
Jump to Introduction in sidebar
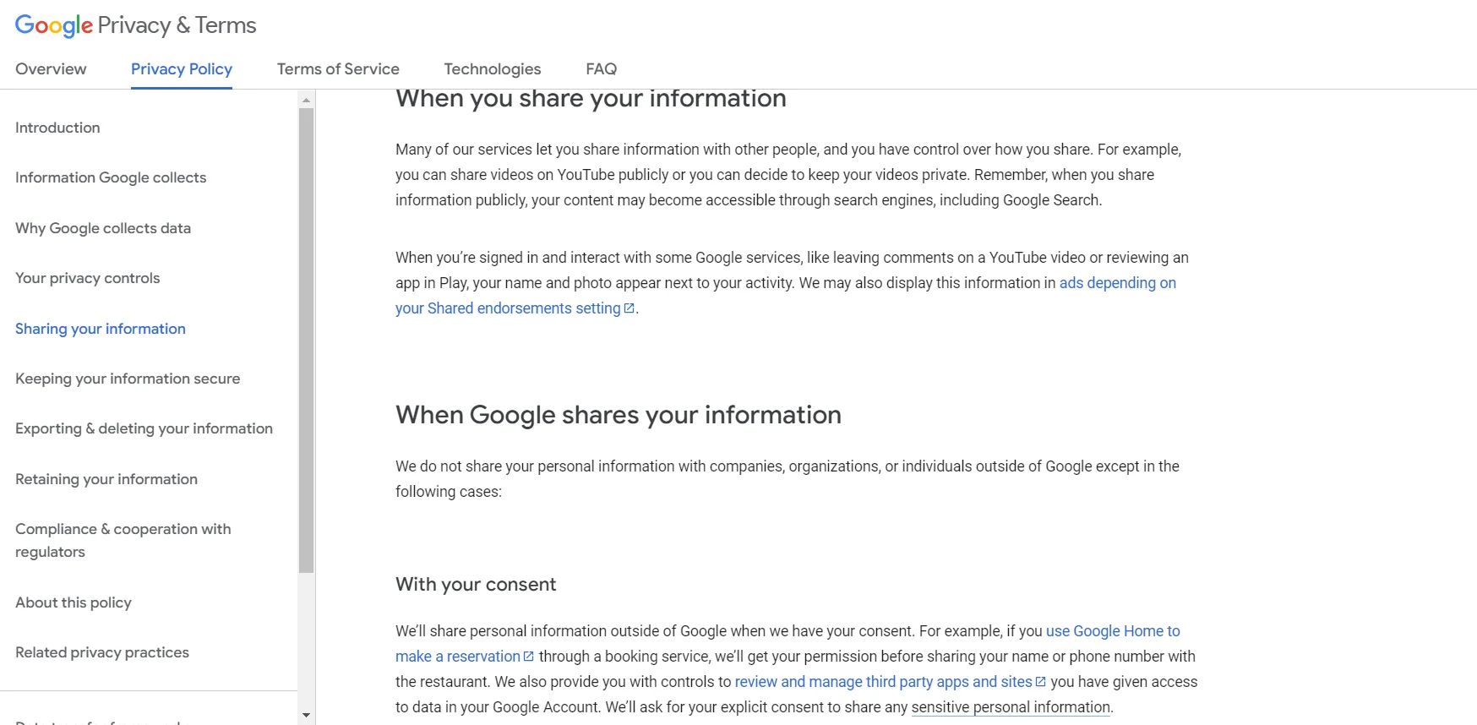pyautogui.click(x=57, y=128)
